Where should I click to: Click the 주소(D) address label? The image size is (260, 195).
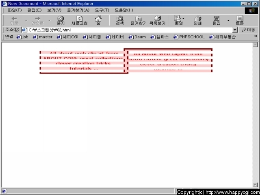pyautogui.click(x=12, y=30)
